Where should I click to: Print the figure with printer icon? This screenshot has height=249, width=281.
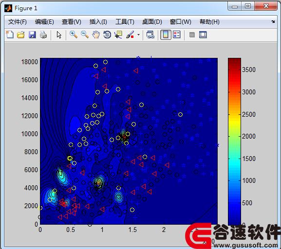click(43, 35)
